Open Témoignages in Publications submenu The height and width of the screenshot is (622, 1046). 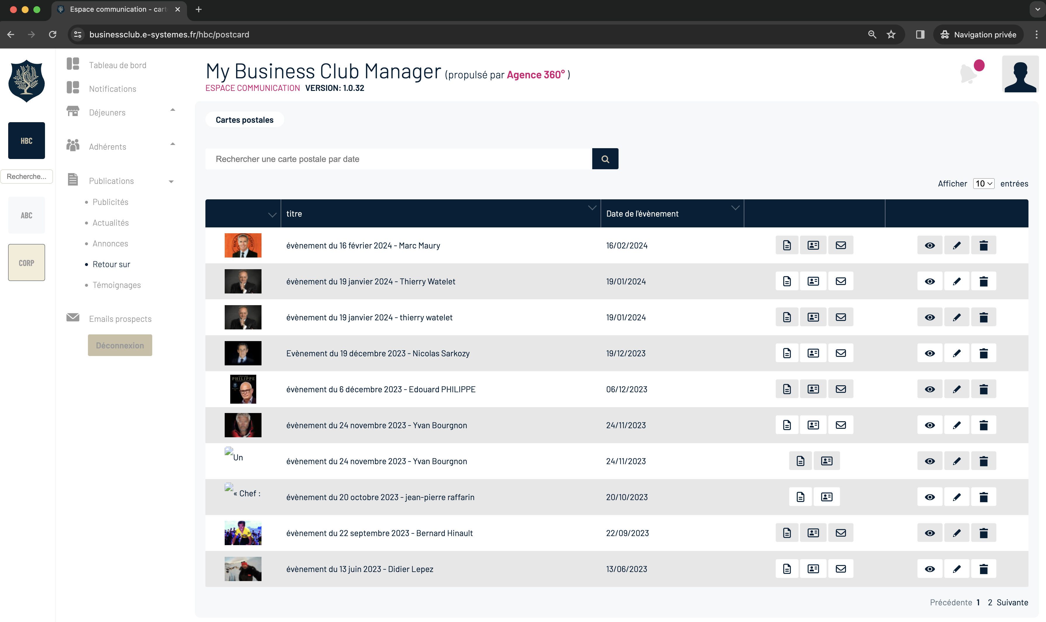tap(117, 285)
